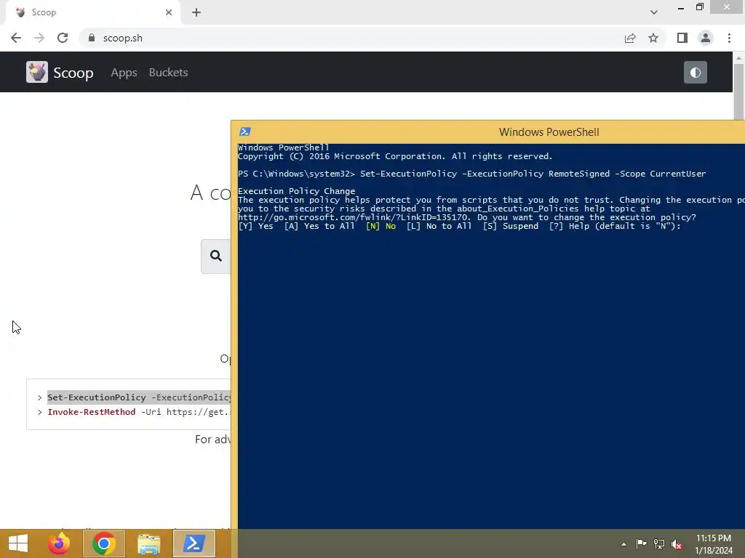Open File Explorer from the taskbar
Image resolution: width=745 pixels, height=558 pixels.
pyautogui.click(x=148, y=543)
